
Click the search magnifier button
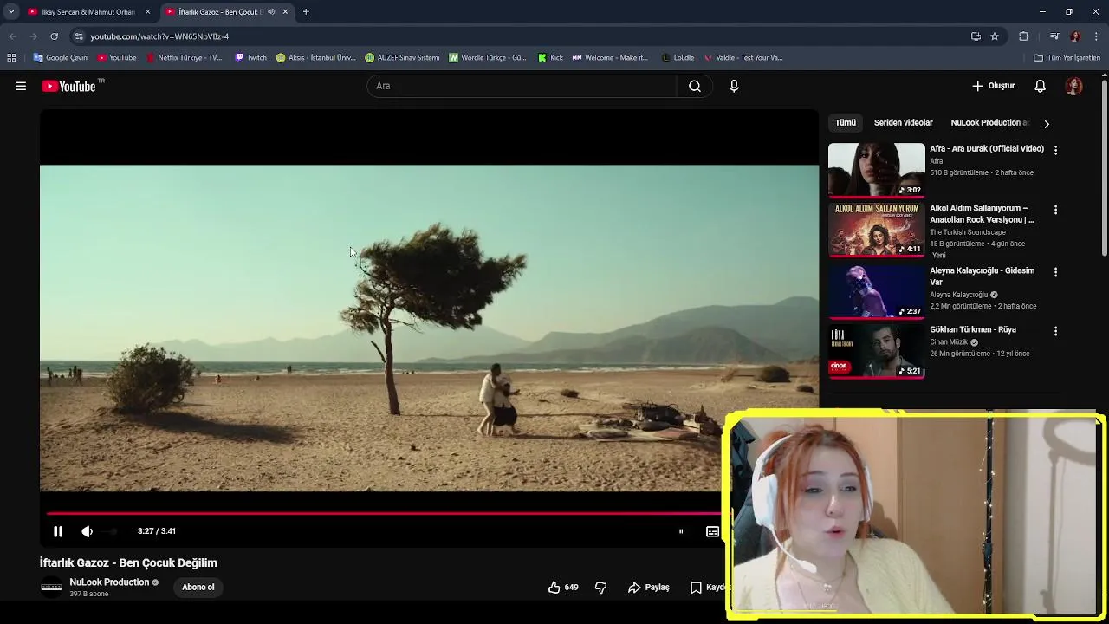click(695, 86)
